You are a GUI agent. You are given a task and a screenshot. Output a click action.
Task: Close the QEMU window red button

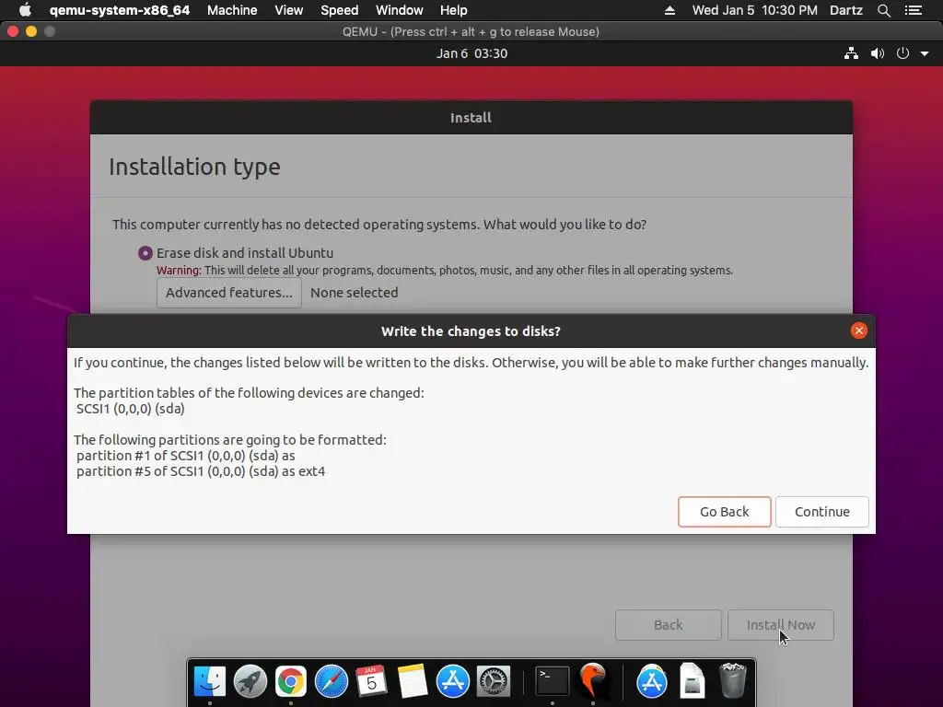(13, 31)
